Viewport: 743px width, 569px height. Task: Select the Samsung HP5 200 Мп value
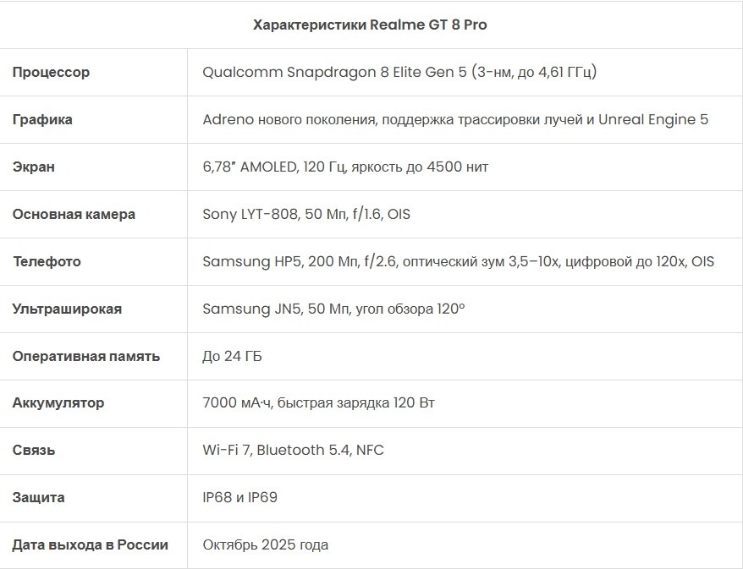tap(458, 261)
